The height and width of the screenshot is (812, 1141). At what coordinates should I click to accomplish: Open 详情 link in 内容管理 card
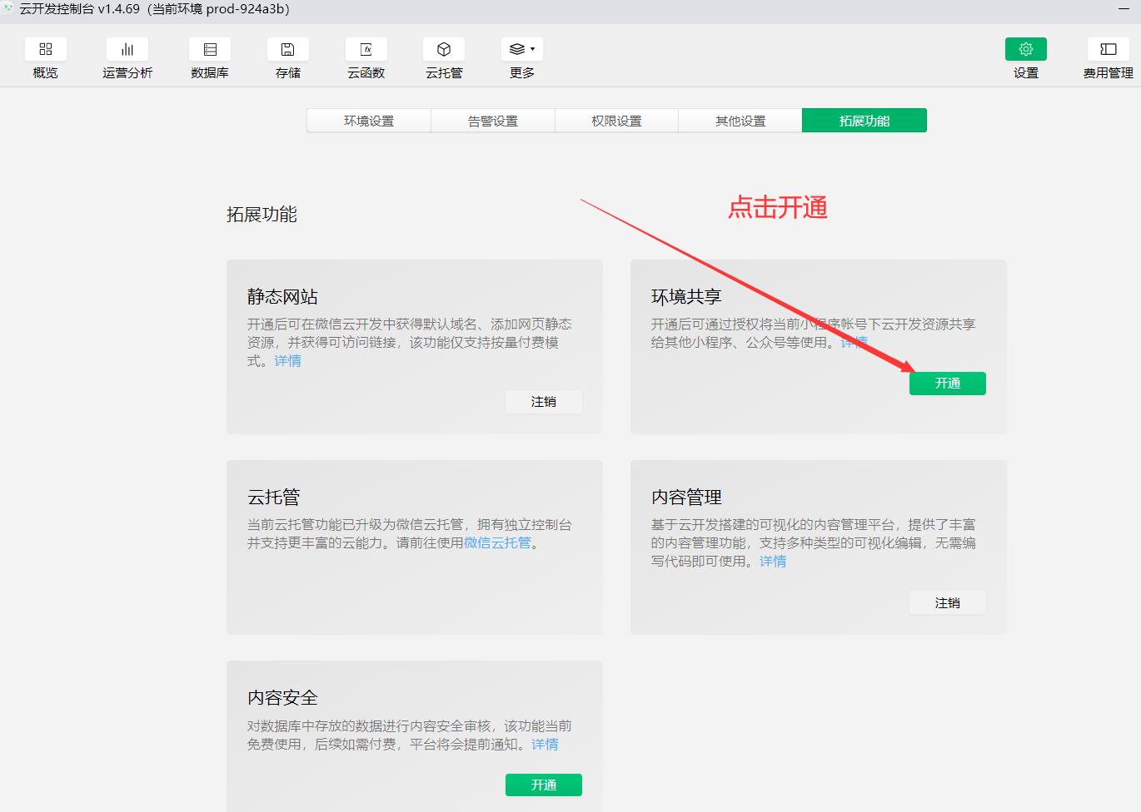[x=773, y=562]
